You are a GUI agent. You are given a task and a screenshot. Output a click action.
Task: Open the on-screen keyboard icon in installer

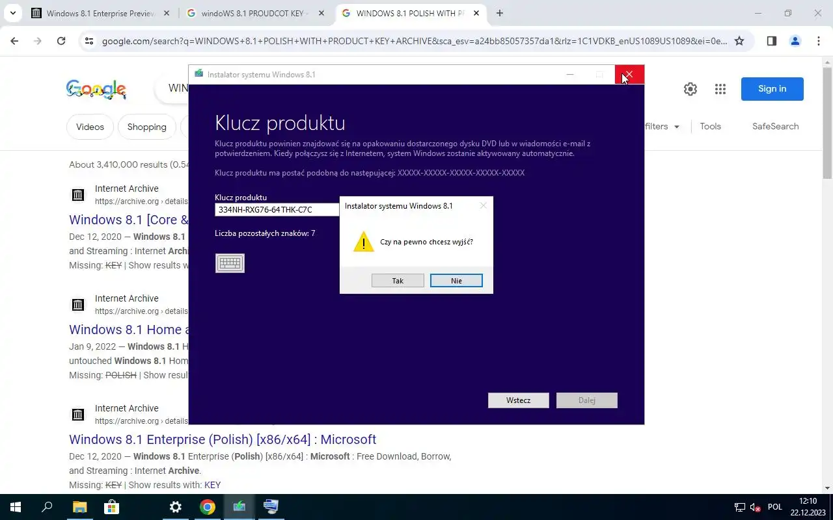(x=230, y=263)
